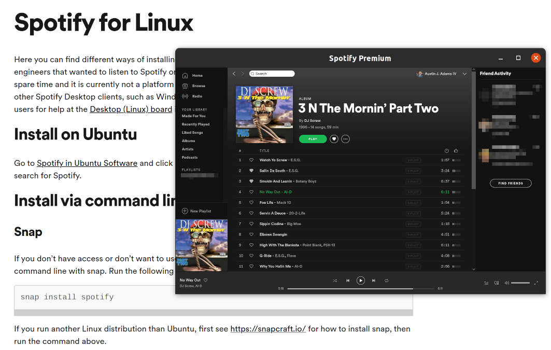The height and width of the screenshot is (350, 551).
Task: Click the large album cover in the header
Action: tap(264, 115)
